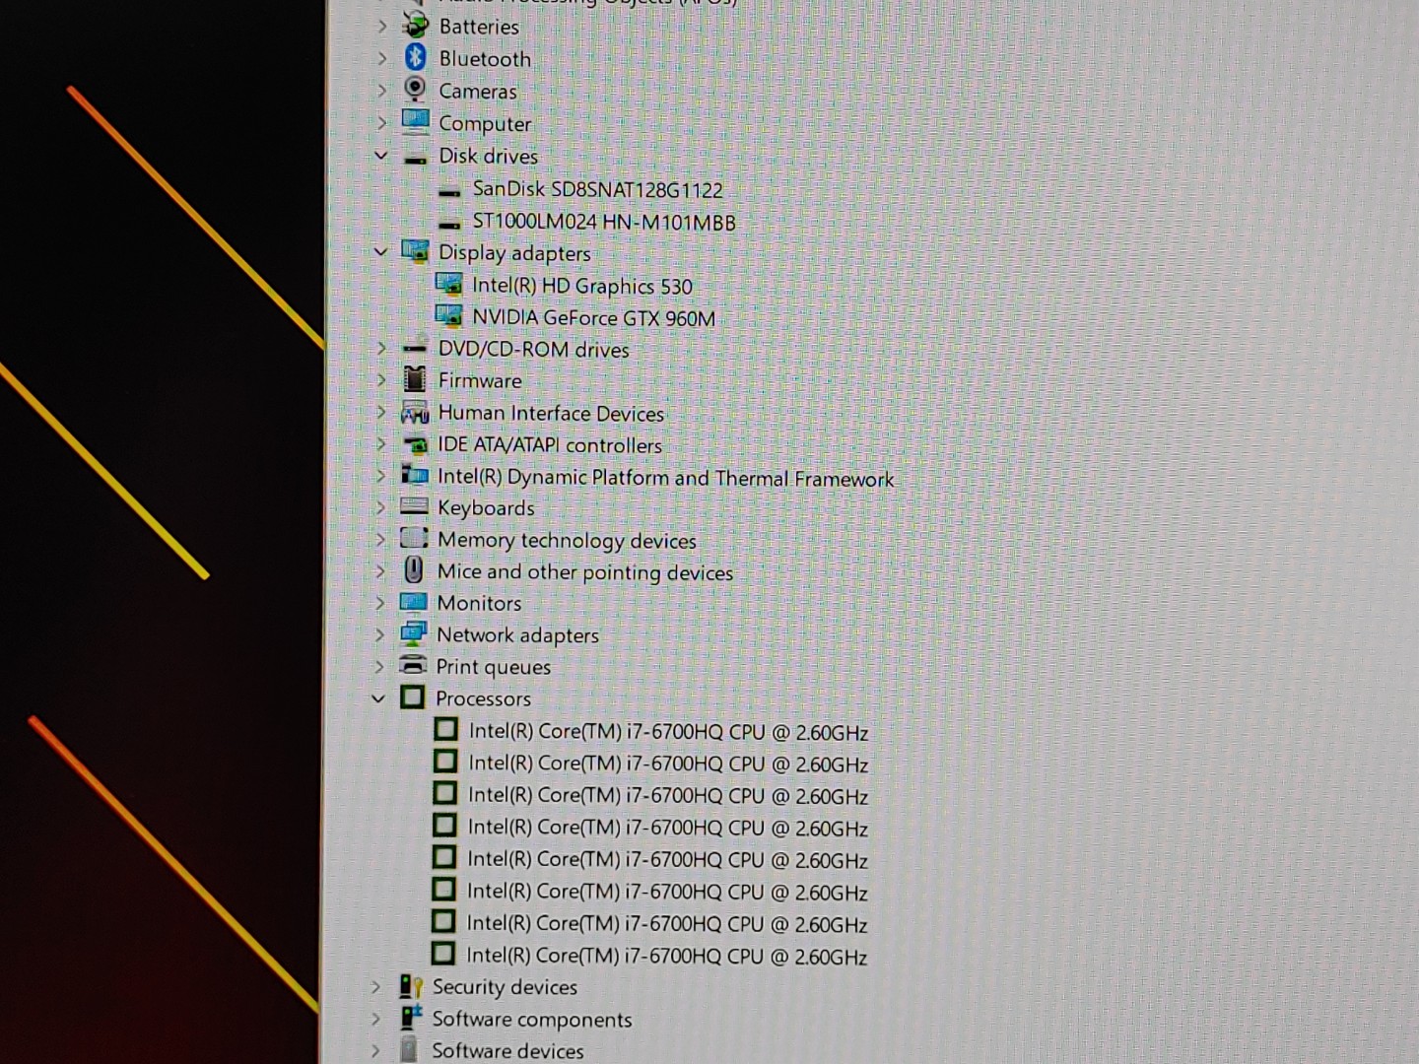Click the Keyboards category icon
The image size is (1419, 1064).
[414, 507]
